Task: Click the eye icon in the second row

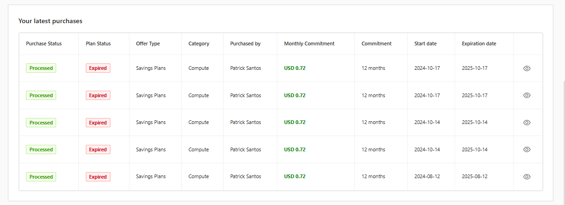Action: [x=526, y=95]
